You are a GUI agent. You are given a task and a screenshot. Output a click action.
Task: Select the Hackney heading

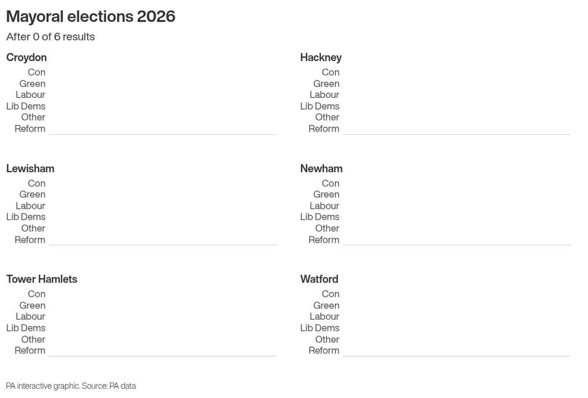coord(321,58)
